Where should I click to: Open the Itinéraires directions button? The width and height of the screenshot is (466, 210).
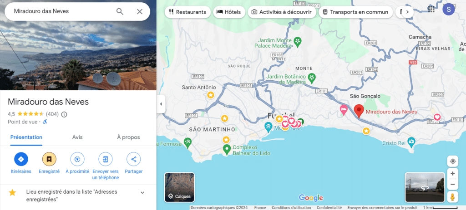click(x=21, y=159)
